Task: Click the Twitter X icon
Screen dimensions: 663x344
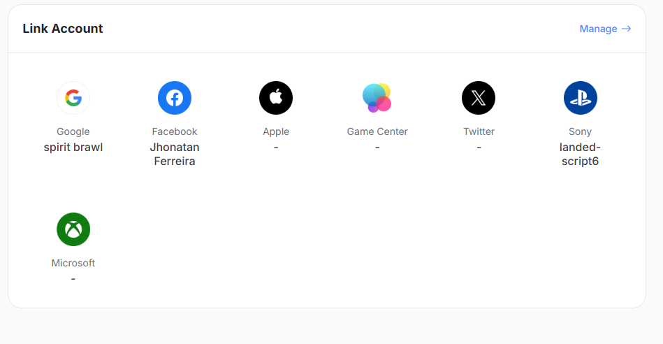Action: point(479,98)
